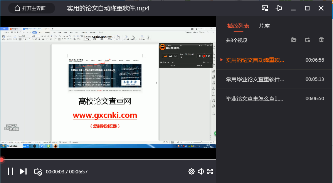Toggle the loop playback mode icon
Viewport: 333px width, 183px height.
pos(38,171)
